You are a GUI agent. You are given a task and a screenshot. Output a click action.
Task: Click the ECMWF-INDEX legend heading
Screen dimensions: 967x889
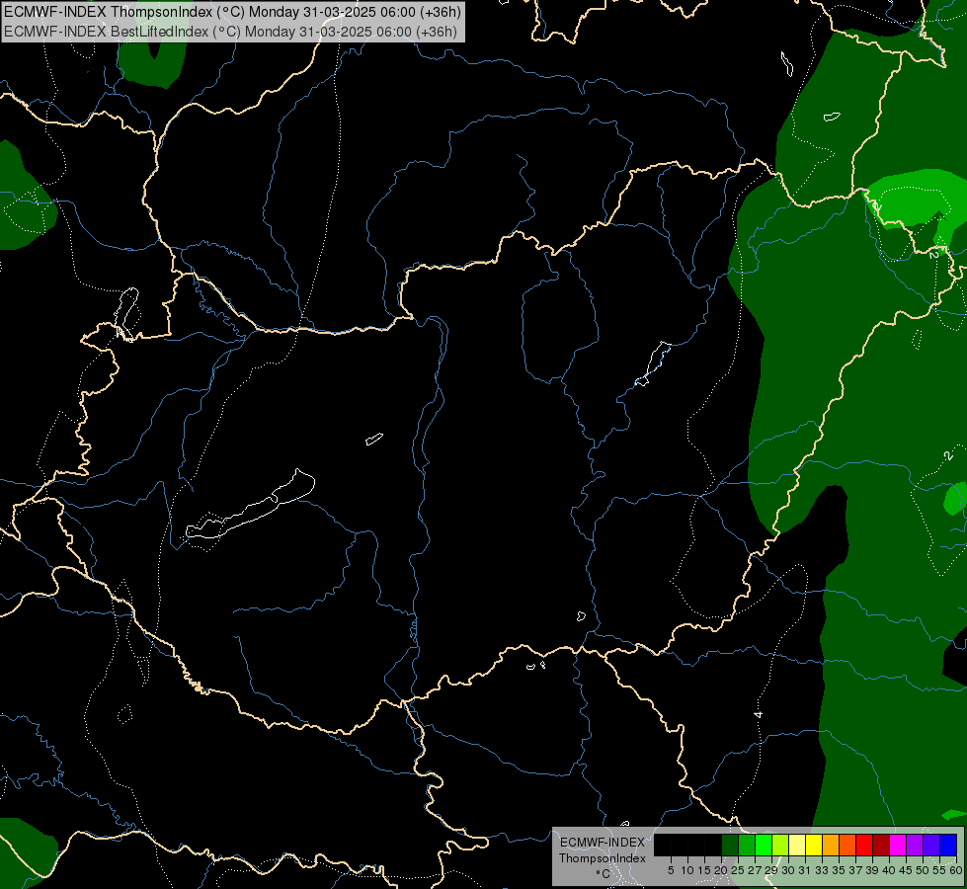tap(603, 843)
